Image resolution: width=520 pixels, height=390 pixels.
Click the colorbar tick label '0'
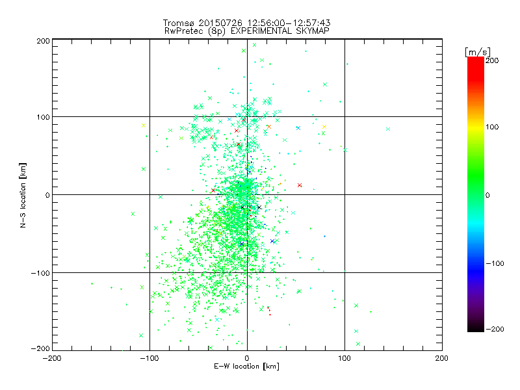[x=487, y=195]
